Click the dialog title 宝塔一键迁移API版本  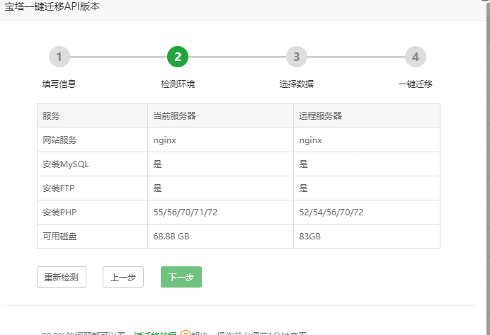pyautogui.click(x=52, y=6)
